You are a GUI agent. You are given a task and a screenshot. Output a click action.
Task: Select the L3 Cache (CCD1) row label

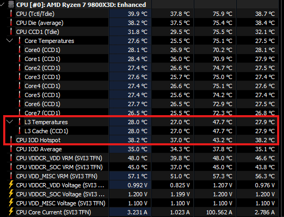click(46, 131)
